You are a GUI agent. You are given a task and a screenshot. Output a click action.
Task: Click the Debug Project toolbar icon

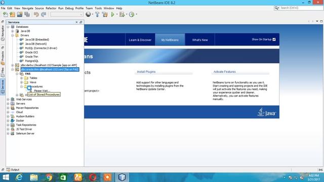tap(122, 15)
